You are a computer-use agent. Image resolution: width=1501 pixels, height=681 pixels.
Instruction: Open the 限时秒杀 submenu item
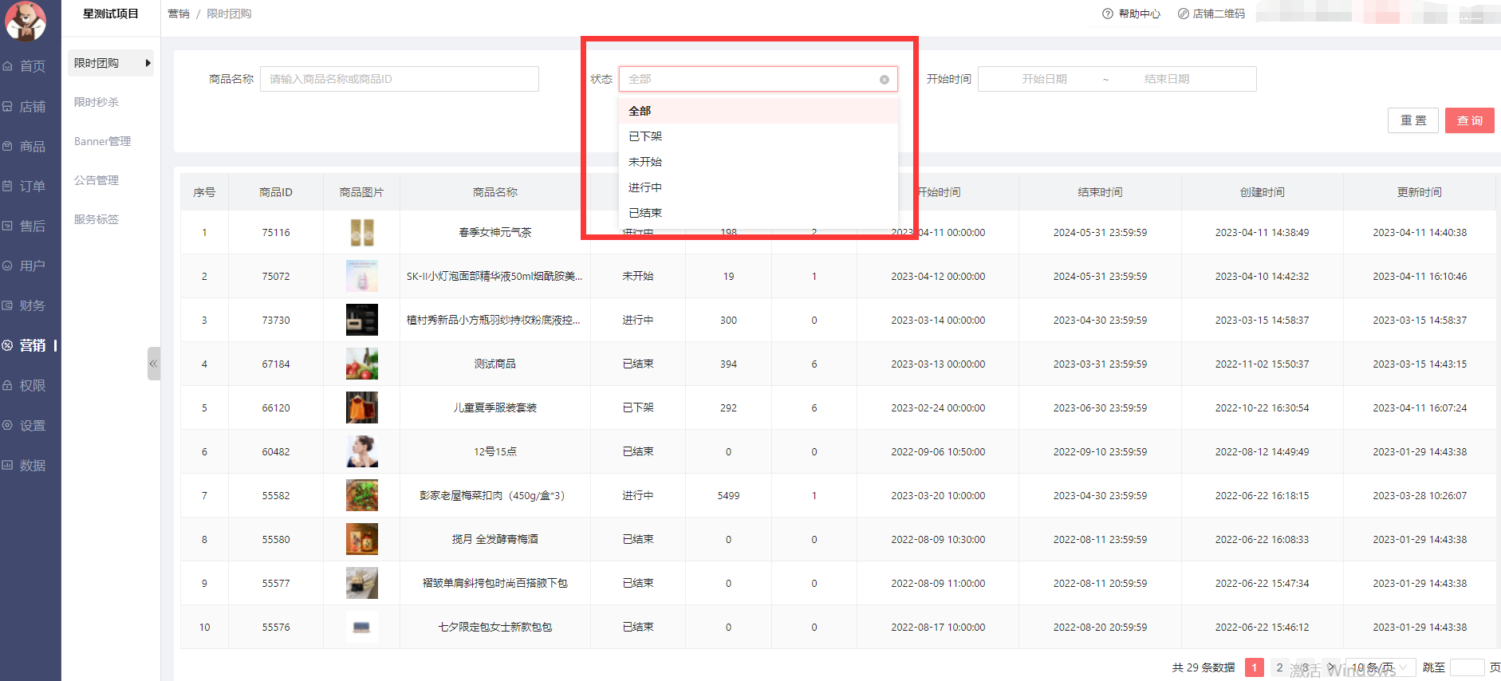(97, 102)
